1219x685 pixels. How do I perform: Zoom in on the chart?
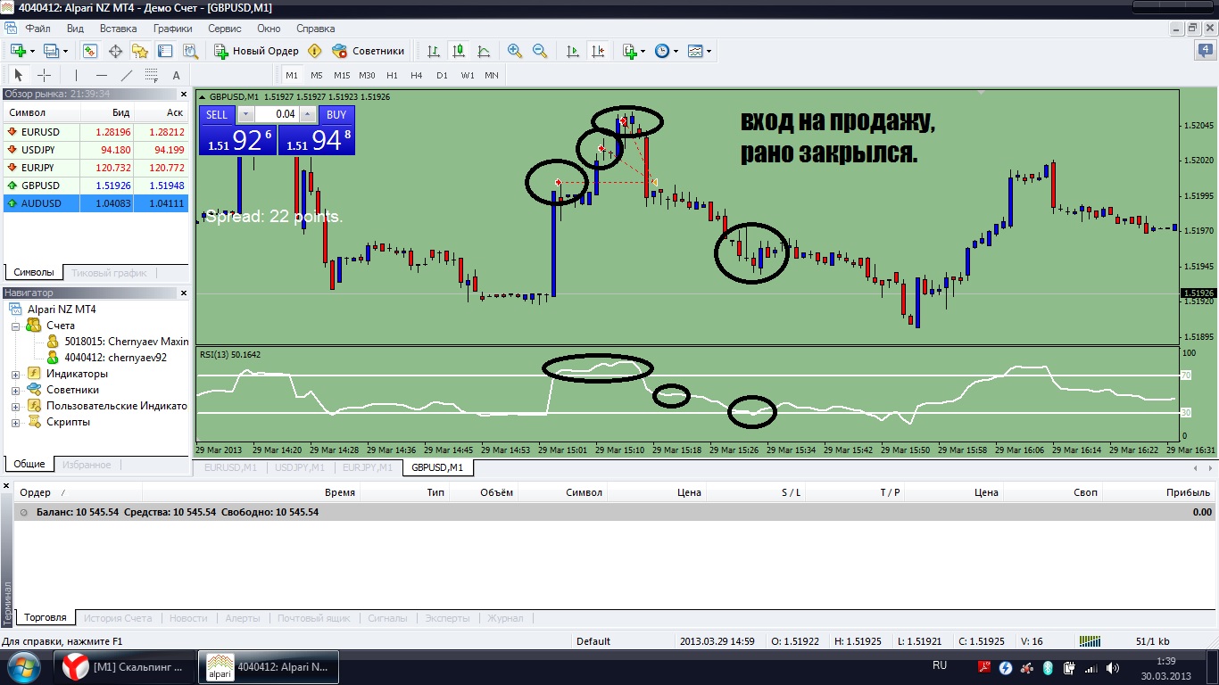515,51
